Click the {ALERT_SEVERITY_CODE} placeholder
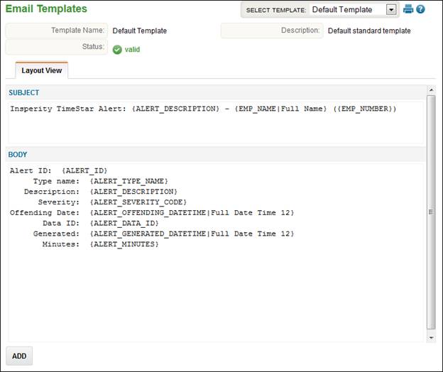443x372 pixels. [138, 202]
